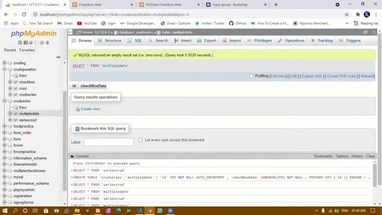382x215 pixels.
Task: Click the Create view link
Action: pyautogui.click(x=90, y=109)
